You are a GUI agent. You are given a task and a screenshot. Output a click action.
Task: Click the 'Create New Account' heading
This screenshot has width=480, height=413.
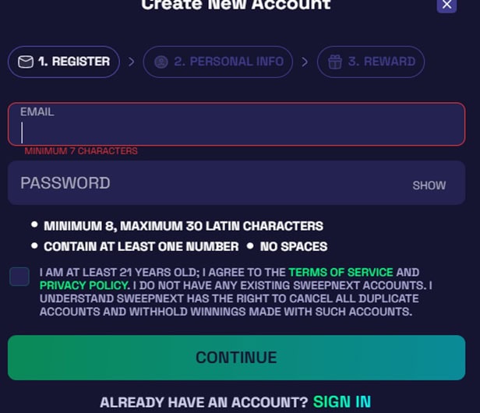point(236,5)
